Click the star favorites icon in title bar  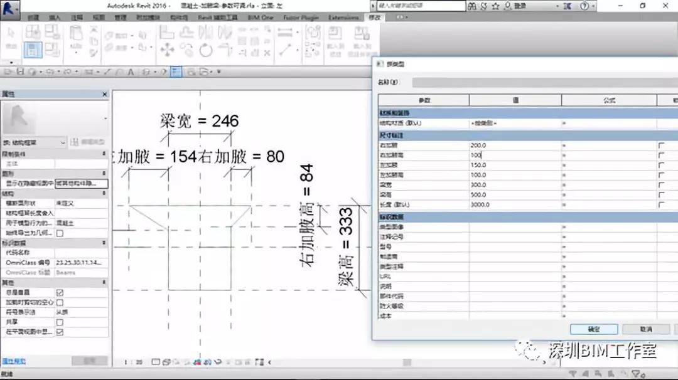coord(495,6)
